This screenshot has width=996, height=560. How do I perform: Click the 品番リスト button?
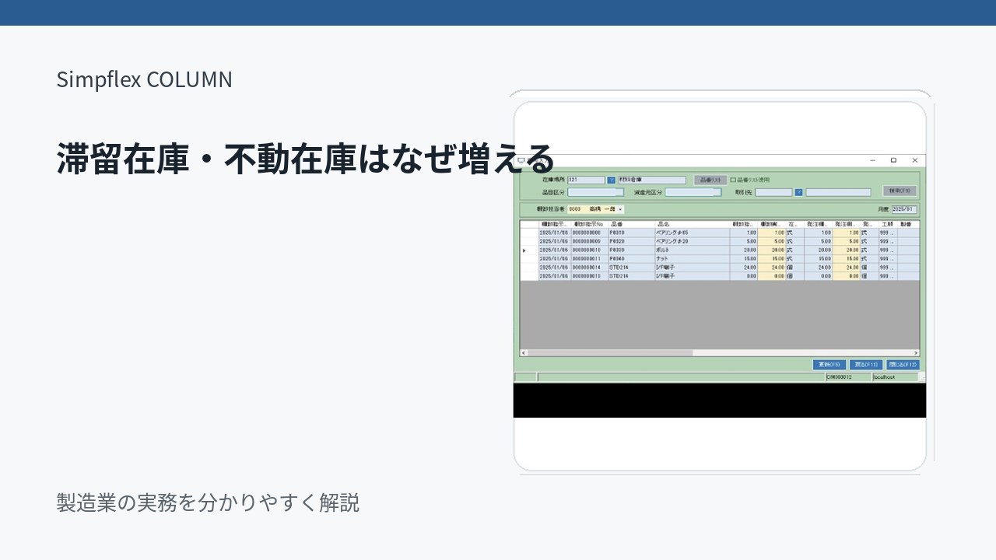(710, 180)
